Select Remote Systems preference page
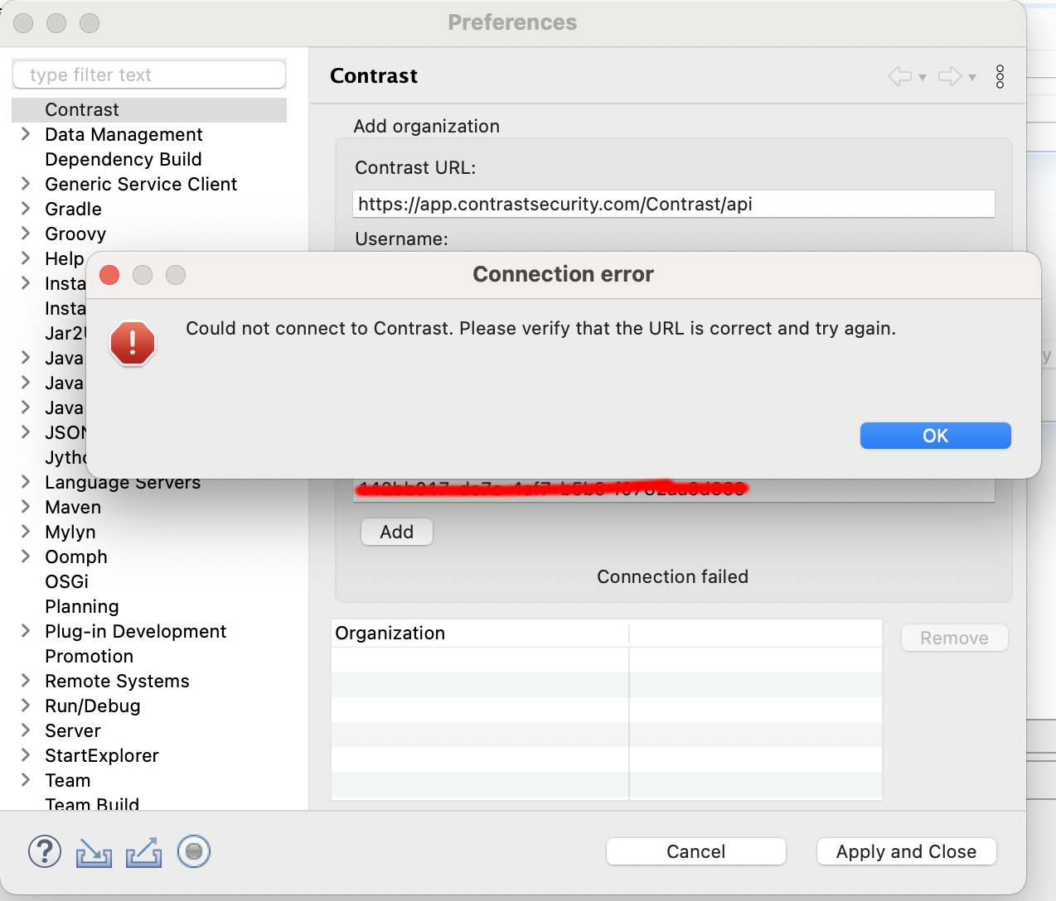Image resolution: width=1056 pixels, height=901 pixels. tap(117, 681)
